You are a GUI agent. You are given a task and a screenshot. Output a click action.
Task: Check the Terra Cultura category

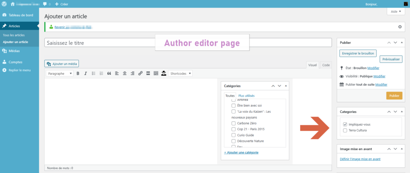point(345,130)
